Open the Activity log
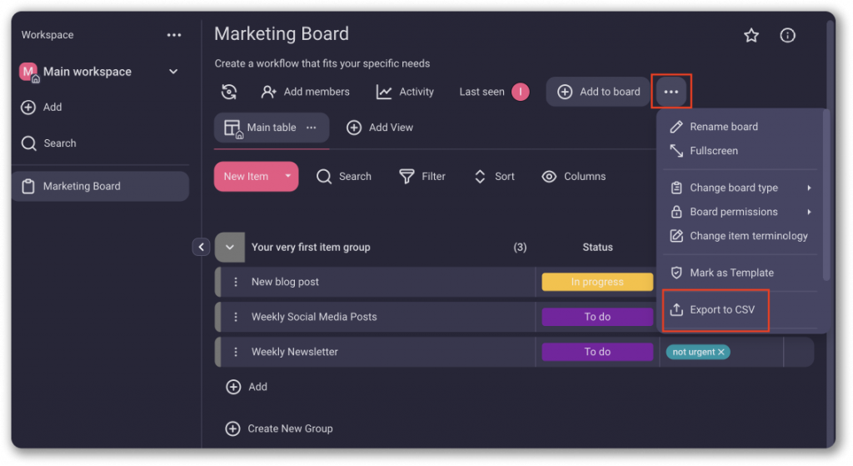Screen dimensions: 853x466 [x=405, y=92]
